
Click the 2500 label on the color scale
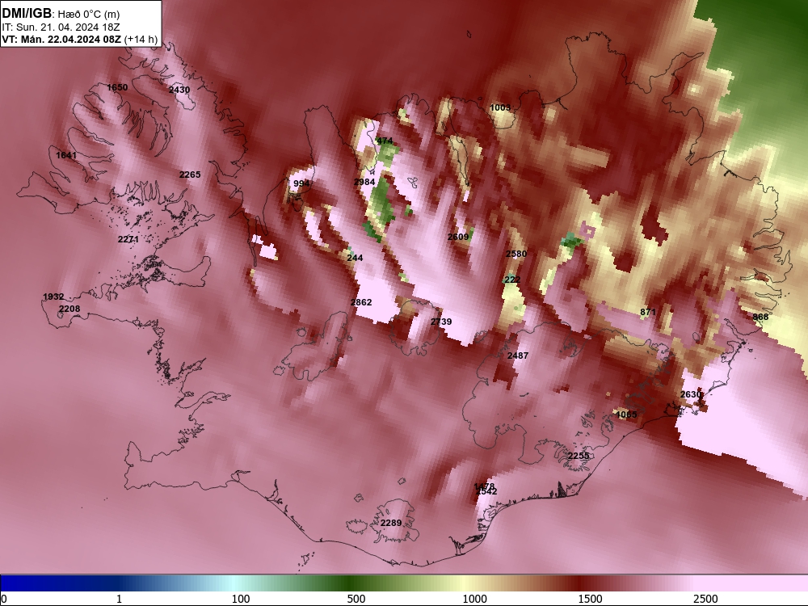pos(705,599)
